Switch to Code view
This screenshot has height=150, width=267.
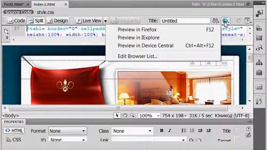[17, 21]
